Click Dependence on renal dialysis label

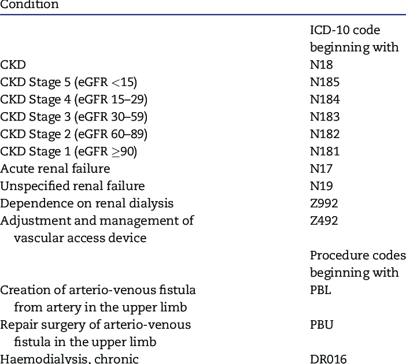pos(87,203)
